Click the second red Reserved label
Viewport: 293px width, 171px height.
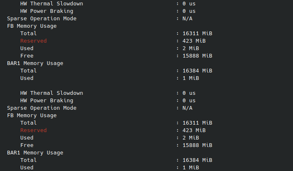tap(34, 130)
